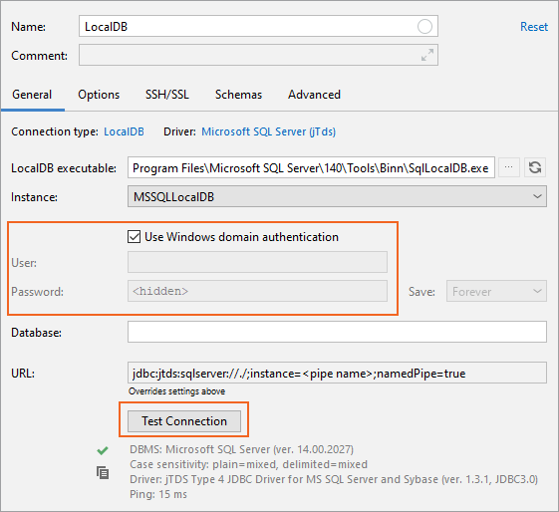559x512 pixels.
Task: Toggle Use Windows domain authentication checkbox
Action: click(135, 237)
